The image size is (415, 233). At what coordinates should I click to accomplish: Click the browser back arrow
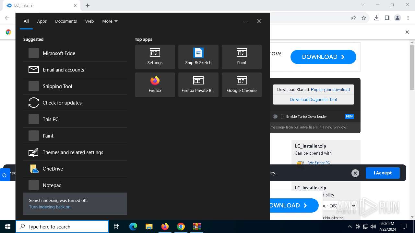point(7,18)
